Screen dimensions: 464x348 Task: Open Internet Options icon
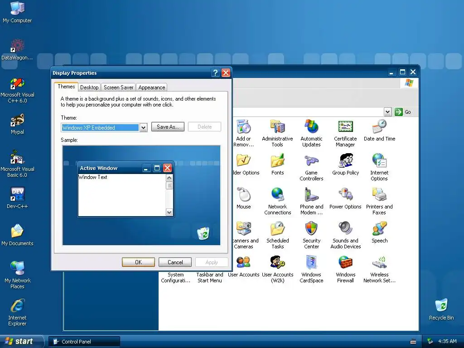(x=379, y=161)
